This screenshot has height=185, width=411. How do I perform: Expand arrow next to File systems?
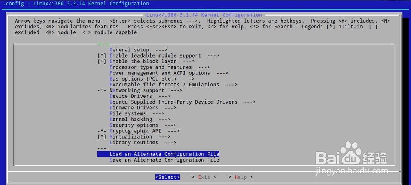158,113
